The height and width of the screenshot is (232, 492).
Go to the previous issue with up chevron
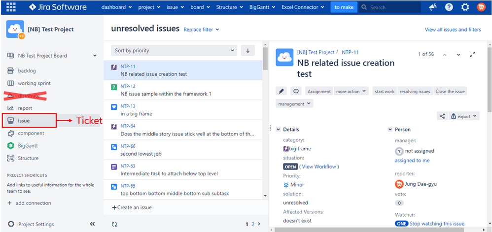(444, 55)
